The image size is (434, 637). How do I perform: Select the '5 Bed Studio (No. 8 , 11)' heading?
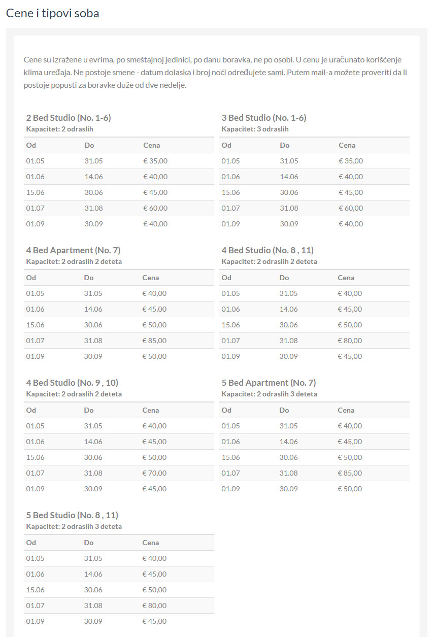click(72, 515)
